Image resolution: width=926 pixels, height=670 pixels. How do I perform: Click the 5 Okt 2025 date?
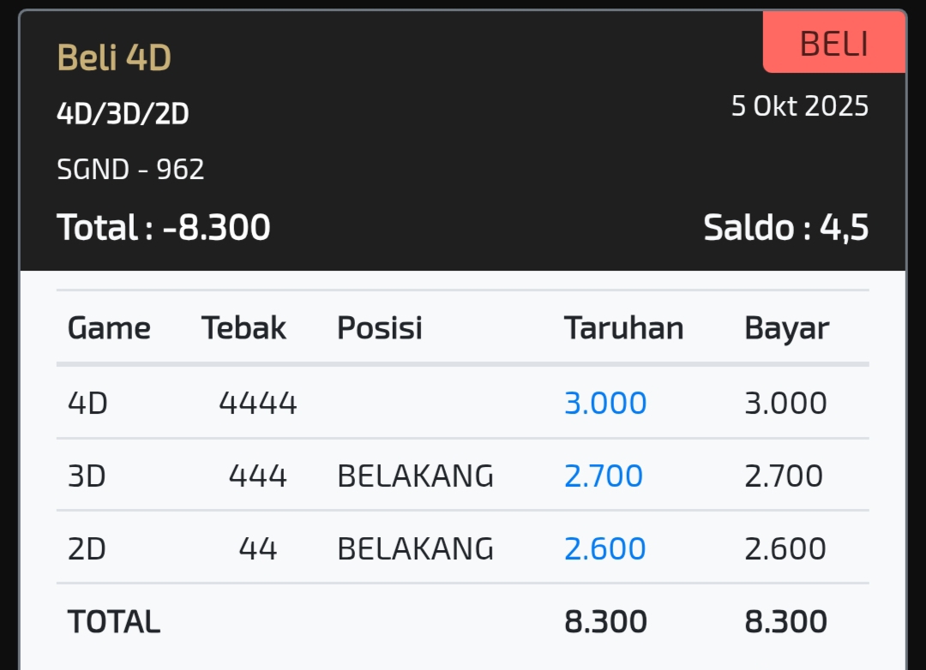(x=799, y=106)
